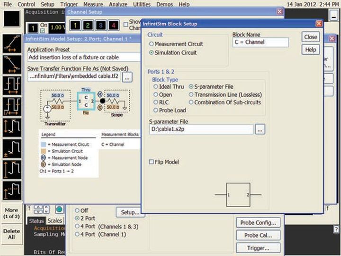The width and height of the screenshot is (341, 256).
Task: Select the frequency (1/period) measurement icon
Action: [x=12, y=107]
